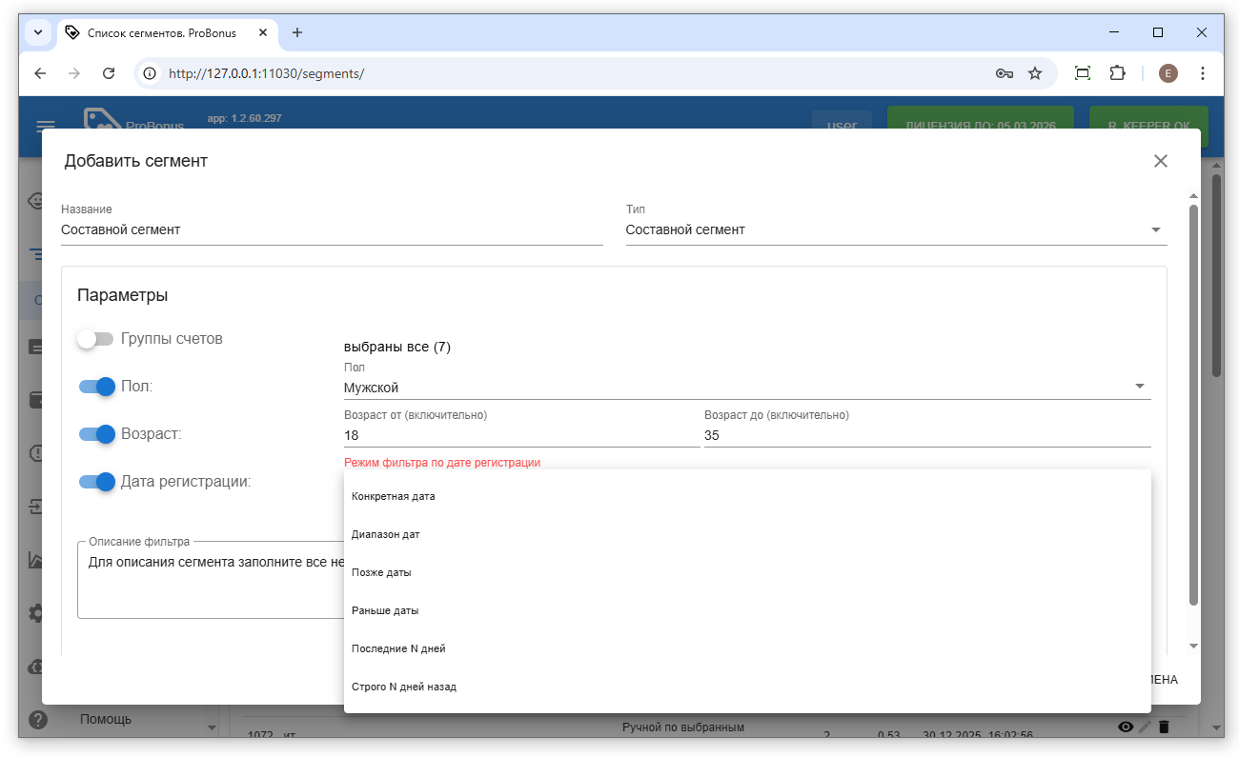Disable the Пол filter toggle
Screen dimensions: 1239x757
(x=96, y=387)
